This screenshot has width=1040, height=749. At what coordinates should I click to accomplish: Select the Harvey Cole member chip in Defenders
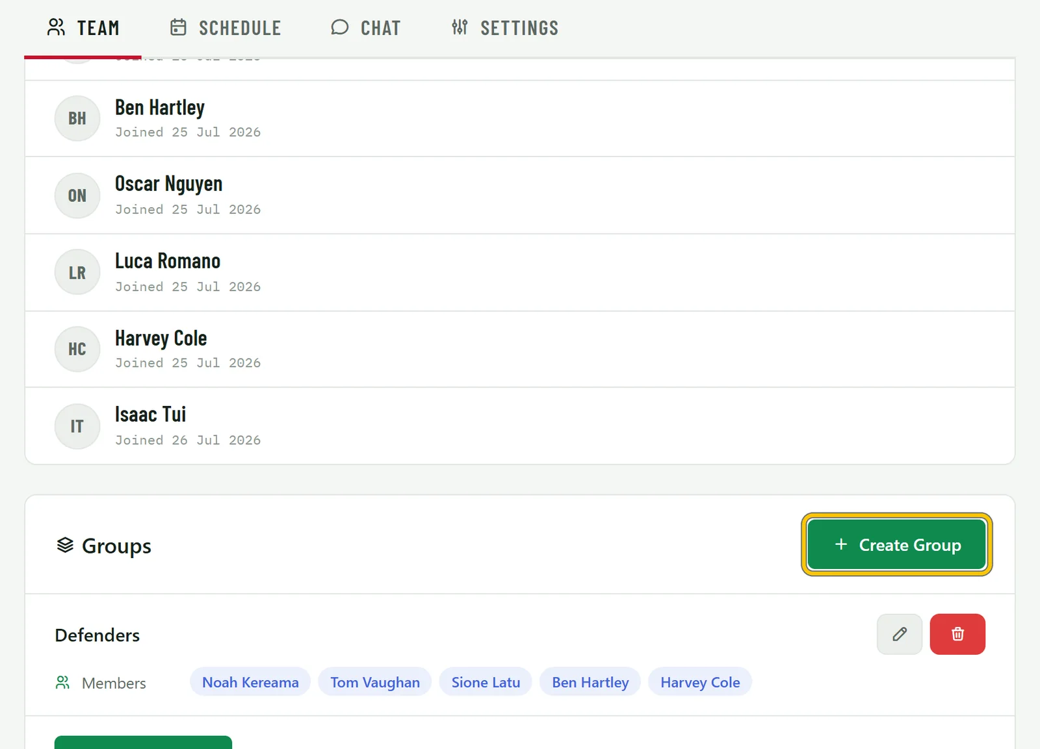700,682
